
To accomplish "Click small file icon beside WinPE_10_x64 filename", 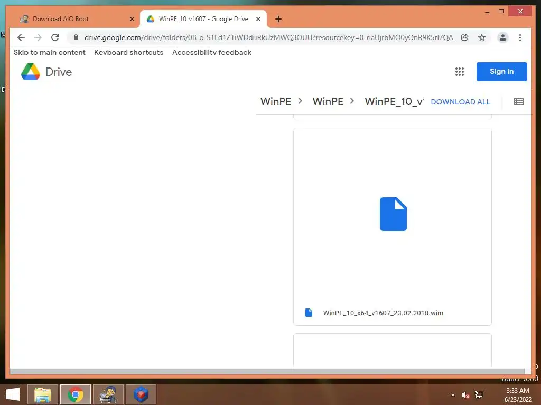I will [x=309, y=313].
